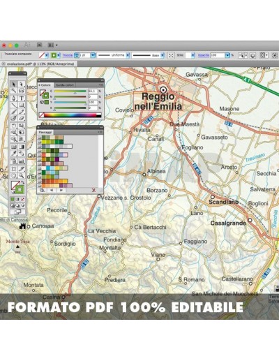279x361 pixels.
Task: Set paint mode to Color in toolbox
Action: coord(13,199)
